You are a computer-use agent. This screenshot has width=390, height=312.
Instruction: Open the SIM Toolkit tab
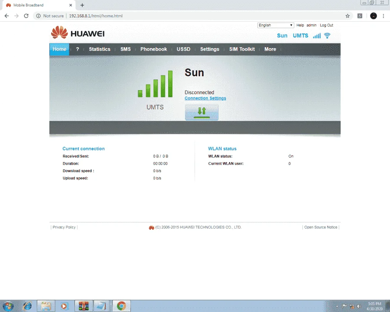(242, 49)
